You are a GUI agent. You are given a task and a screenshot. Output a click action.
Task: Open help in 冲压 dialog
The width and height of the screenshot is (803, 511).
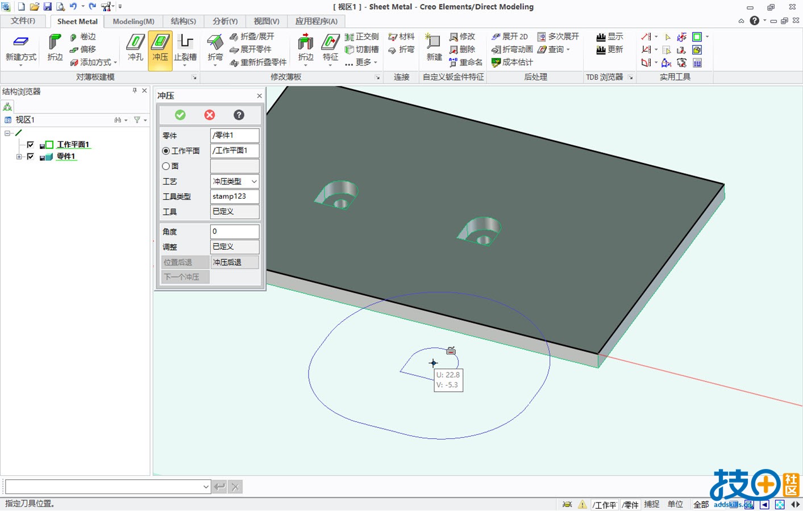[x=239, y=115]
